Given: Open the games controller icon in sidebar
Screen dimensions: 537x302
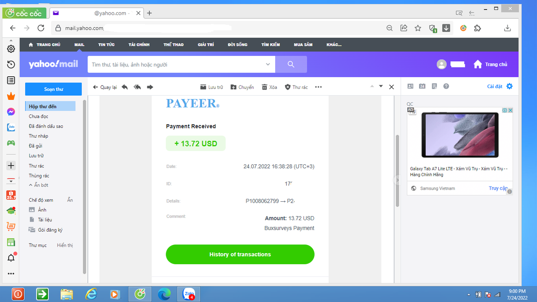Looking at the screenshot, I should click(x=11, y=143).
